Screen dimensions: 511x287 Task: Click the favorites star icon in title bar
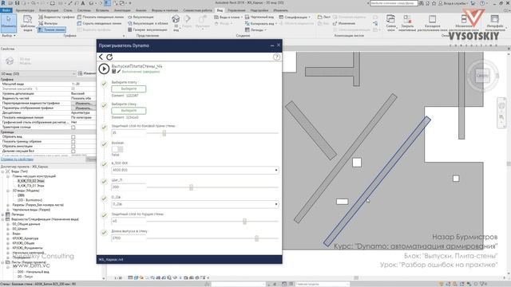coord(434,3)
